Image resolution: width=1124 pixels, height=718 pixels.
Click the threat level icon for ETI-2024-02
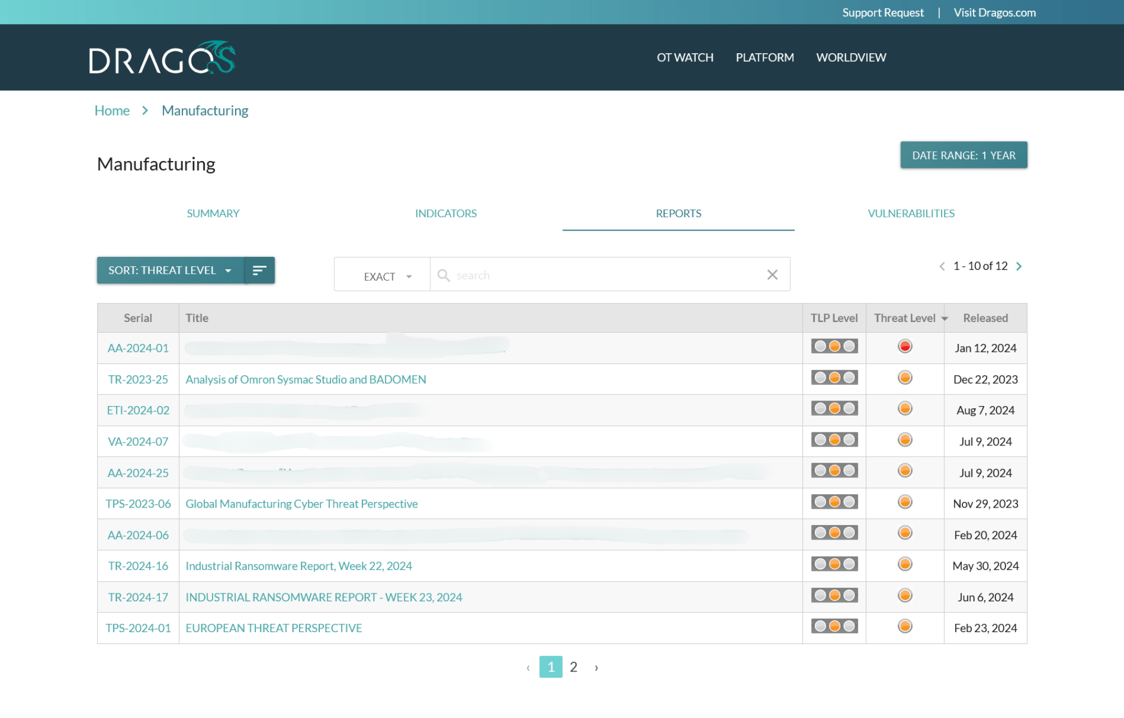pos(905,408)
